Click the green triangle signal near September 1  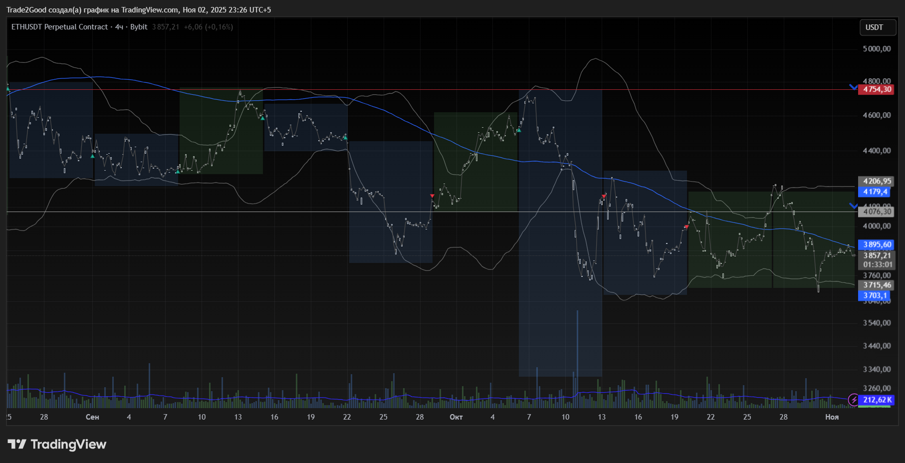click(x=92, y=156)
